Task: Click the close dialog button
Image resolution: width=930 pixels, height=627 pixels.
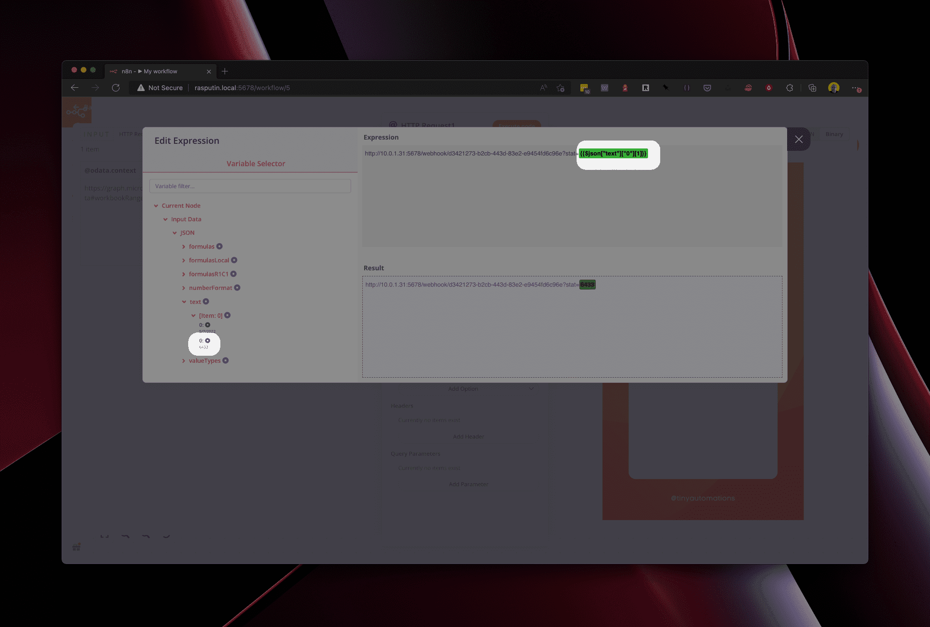Action: (x=798, y=139)
